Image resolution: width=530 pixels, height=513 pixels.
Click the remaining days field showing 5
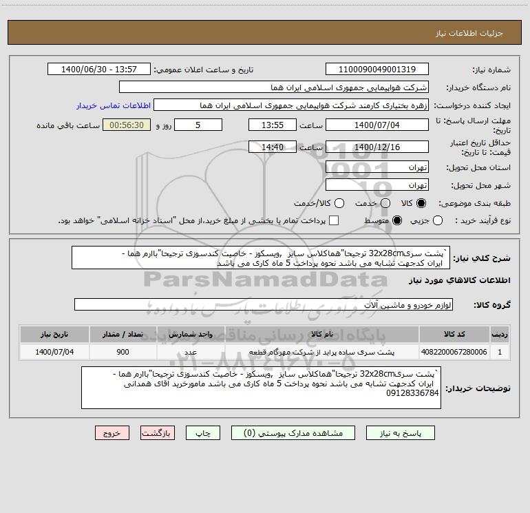click(198, 125)
